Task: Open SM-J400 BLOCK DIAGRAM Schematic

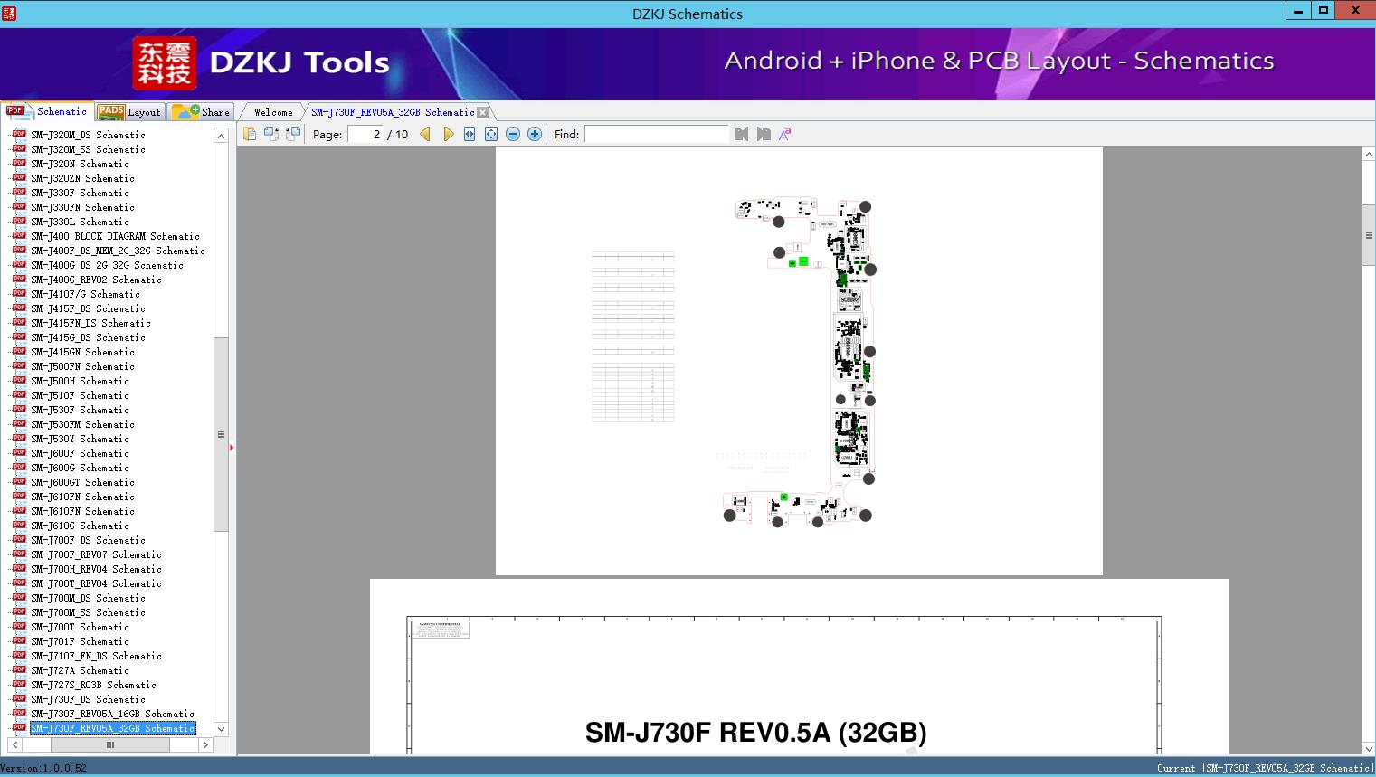Action: click(x=115, y=236)
